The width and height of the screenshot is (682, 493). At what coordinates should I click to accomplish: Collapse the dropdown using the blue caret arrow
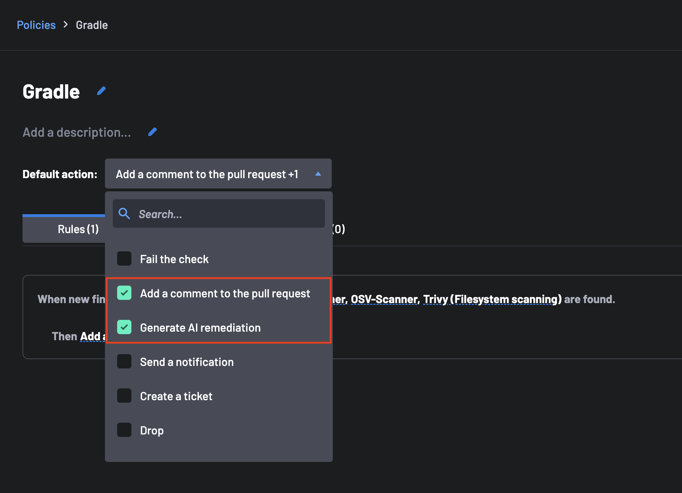point(318,174)
